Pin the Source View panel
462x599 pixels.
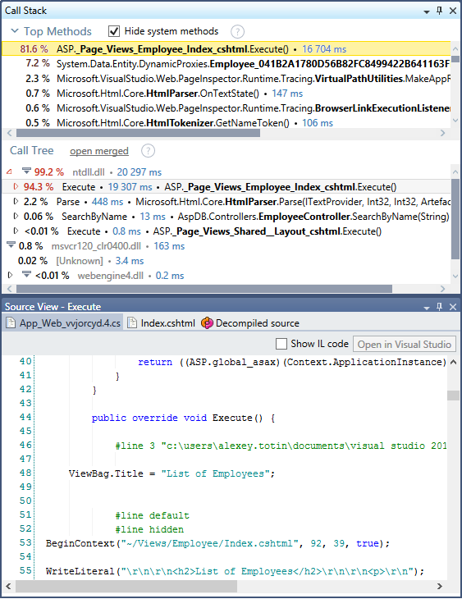point(440,307)
